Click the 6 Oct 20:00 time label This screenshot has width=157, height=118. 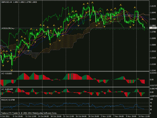[x=18, y=116]
